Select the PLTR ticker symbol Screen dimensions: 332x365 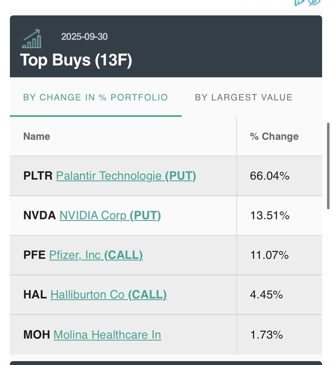(38, 176)
